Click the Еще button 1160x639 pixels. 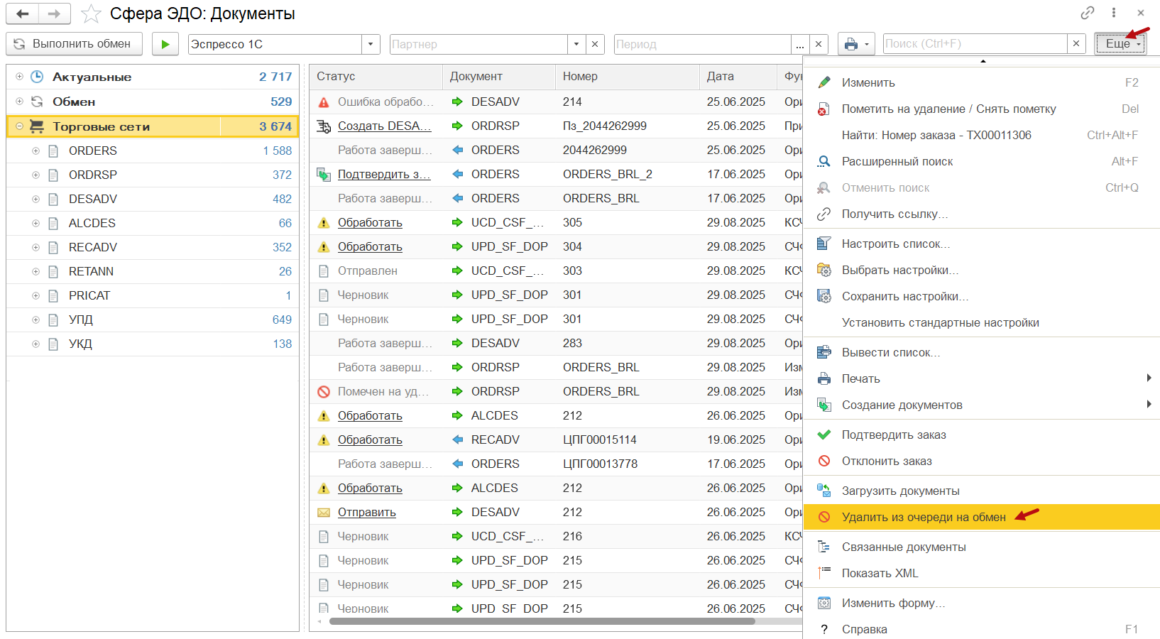click(x=1120, y=44)
